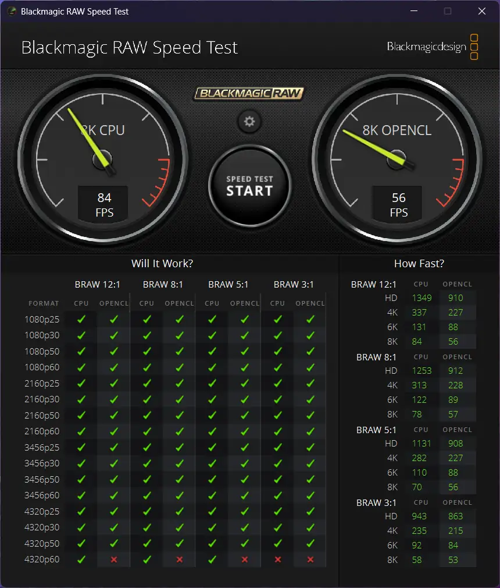500x588 pixels.
Task: Click red X for 4320p60 BRAW 12:1 OPENCL
Action: click(114, 559)
